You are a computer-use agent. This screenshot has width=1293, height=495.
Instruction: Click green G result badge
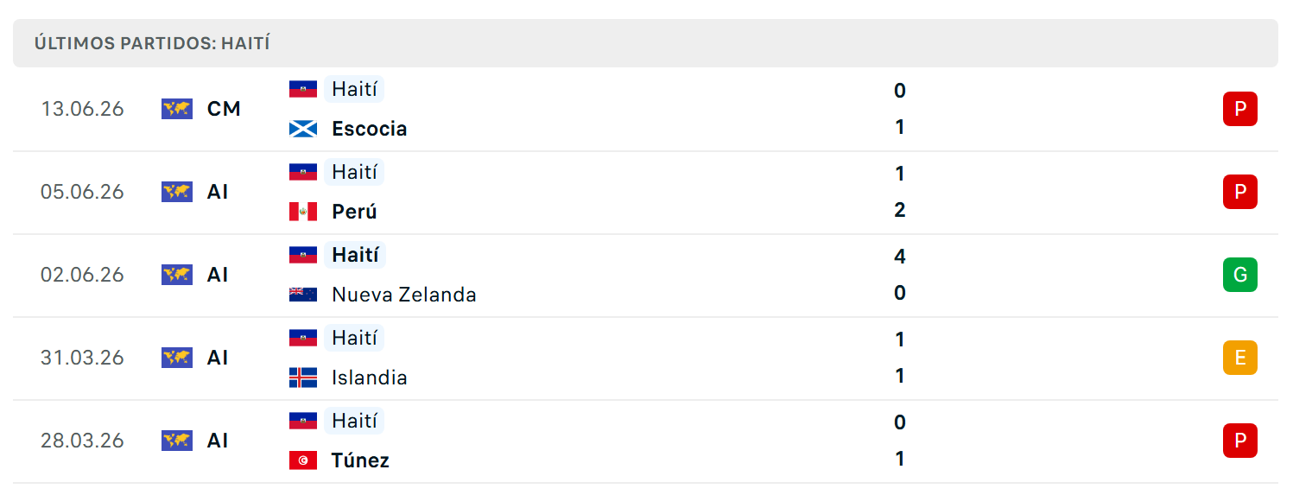click(x=1240, y=275)
